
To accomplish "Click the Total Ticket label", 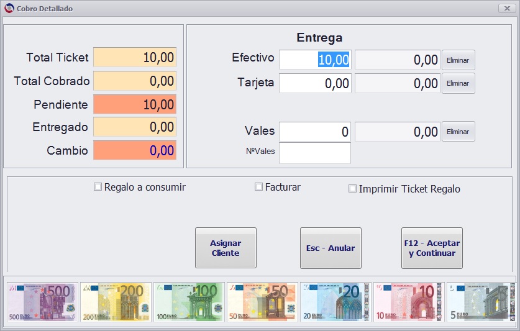I will coord(57,57).
